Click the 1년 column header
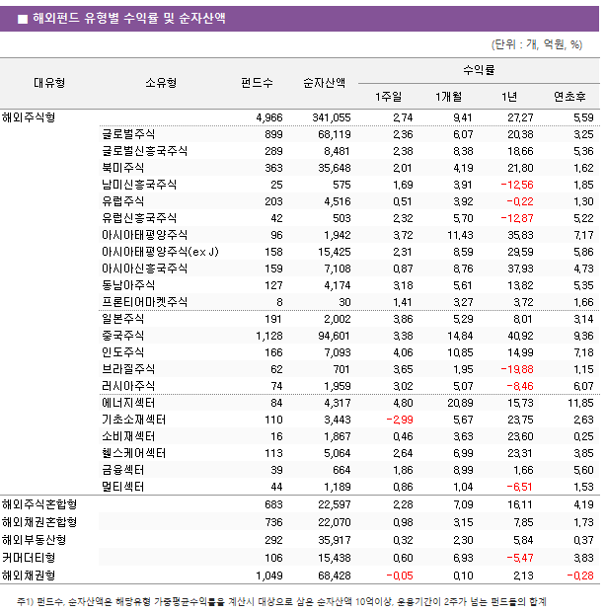This screenshot has width=606, height=614. [x=509, y=97]
